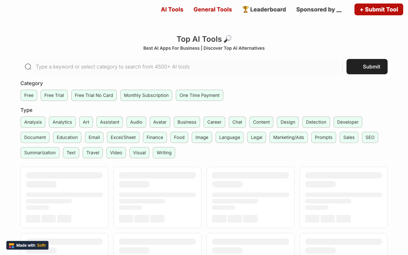Select the Business type tag
408x255 pixels.
pyautogui.click(x=187, y=122)
